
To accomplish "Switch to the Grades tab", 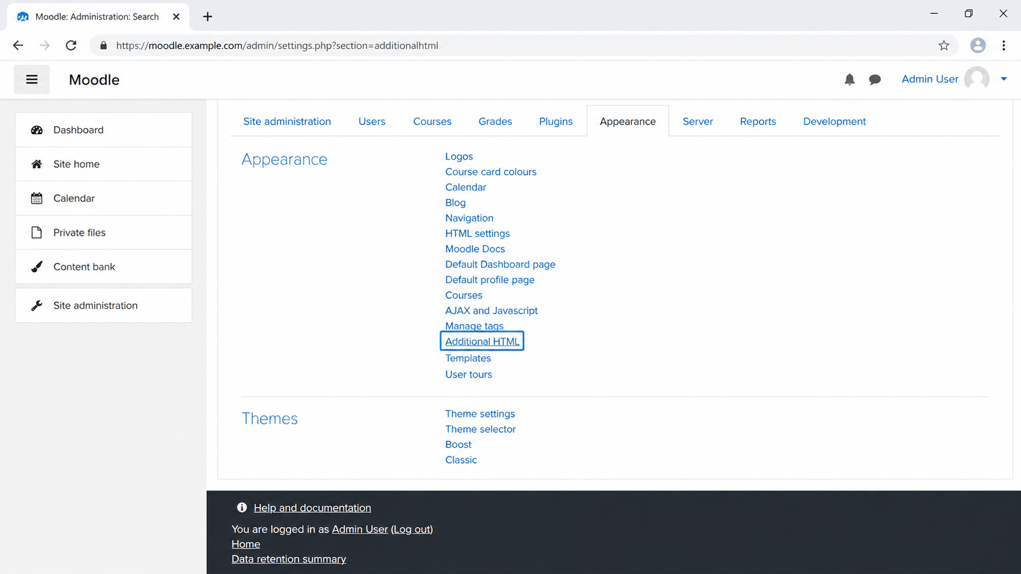I will tap(495, 121).
